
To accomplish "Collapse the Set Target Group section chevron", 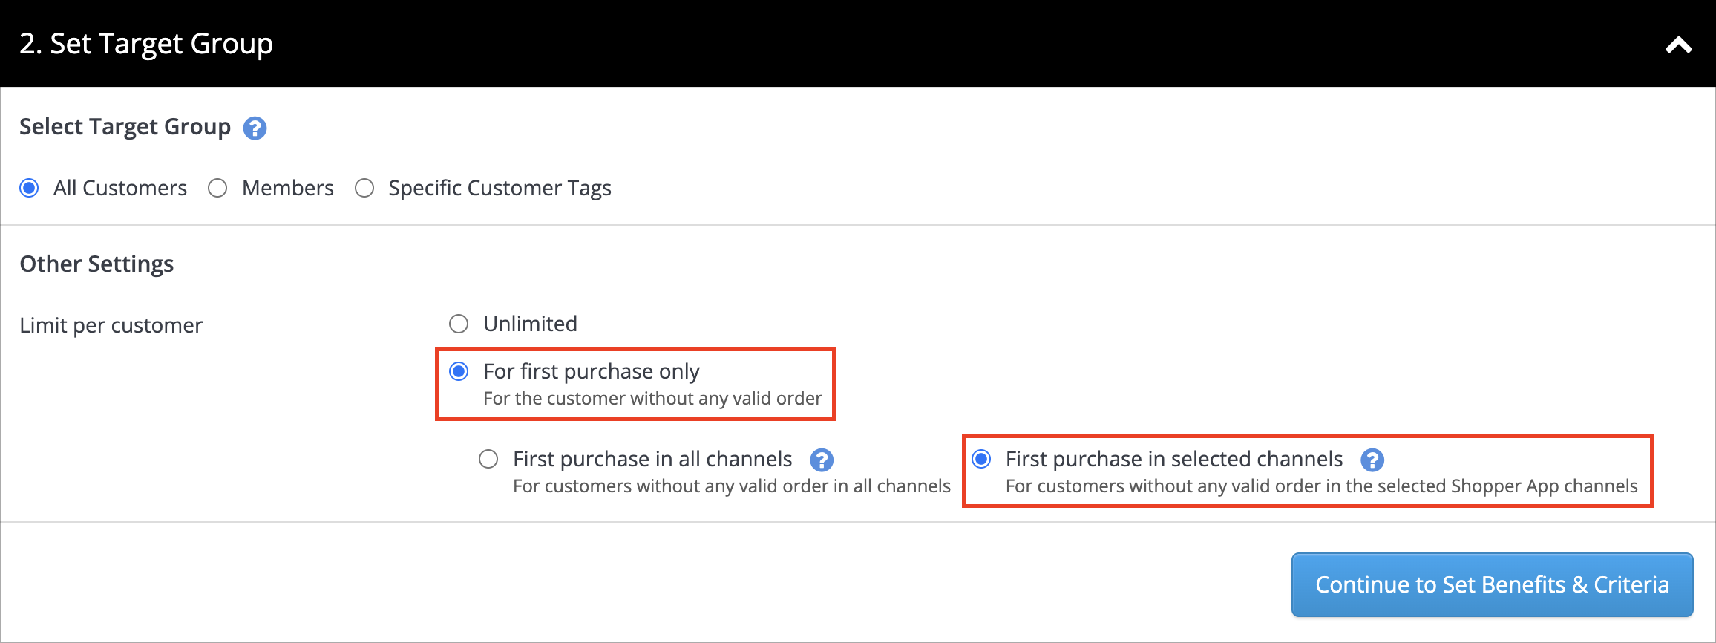I will pyautogui.click(x=1679, y=45).
